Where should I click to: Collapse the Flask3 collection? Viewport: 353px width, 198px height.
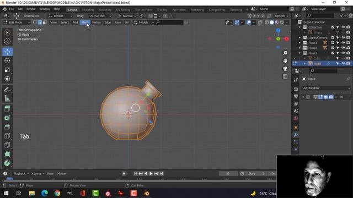299,53
